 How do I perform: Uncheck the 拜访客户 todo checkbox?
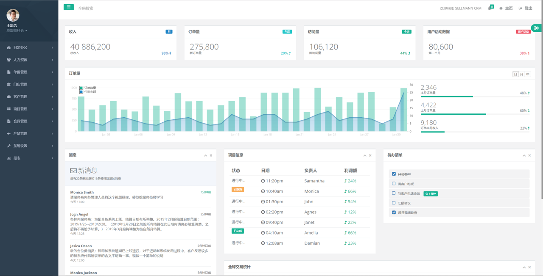pyautogui.click(x=394, y=174)
